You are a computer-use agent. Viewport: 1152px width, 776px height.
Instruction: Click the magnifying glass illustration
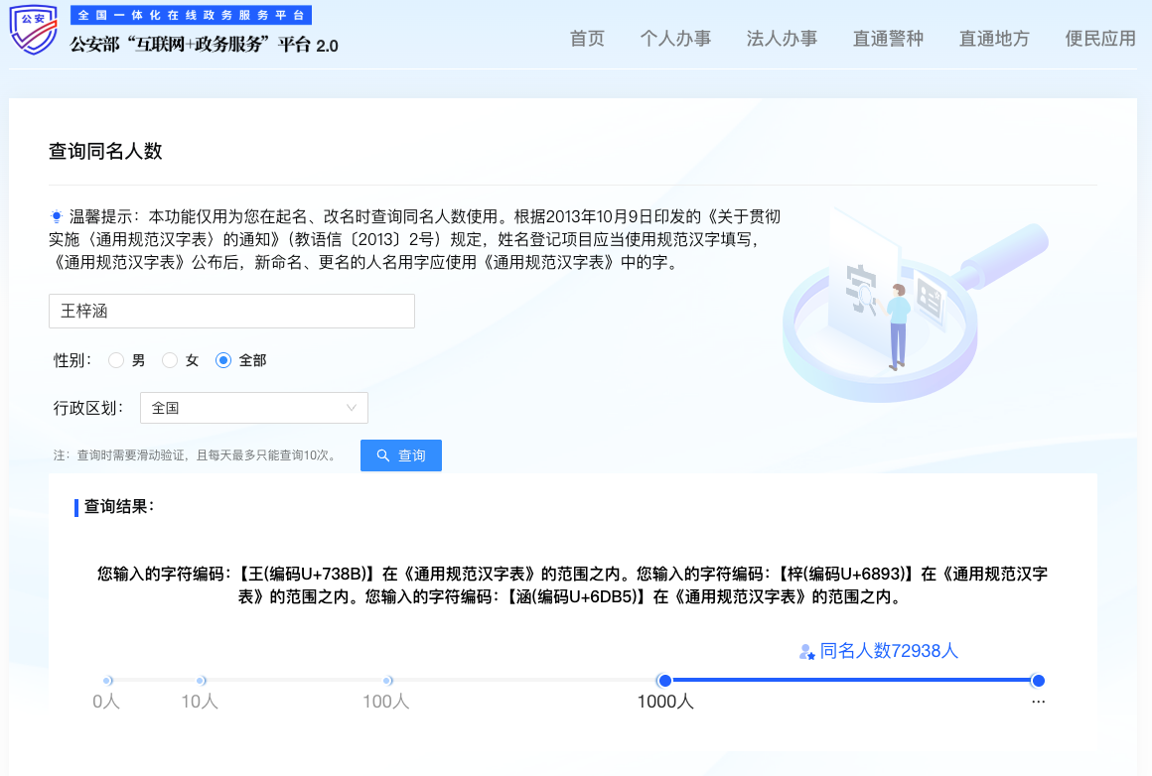click(x=914, y=305)
